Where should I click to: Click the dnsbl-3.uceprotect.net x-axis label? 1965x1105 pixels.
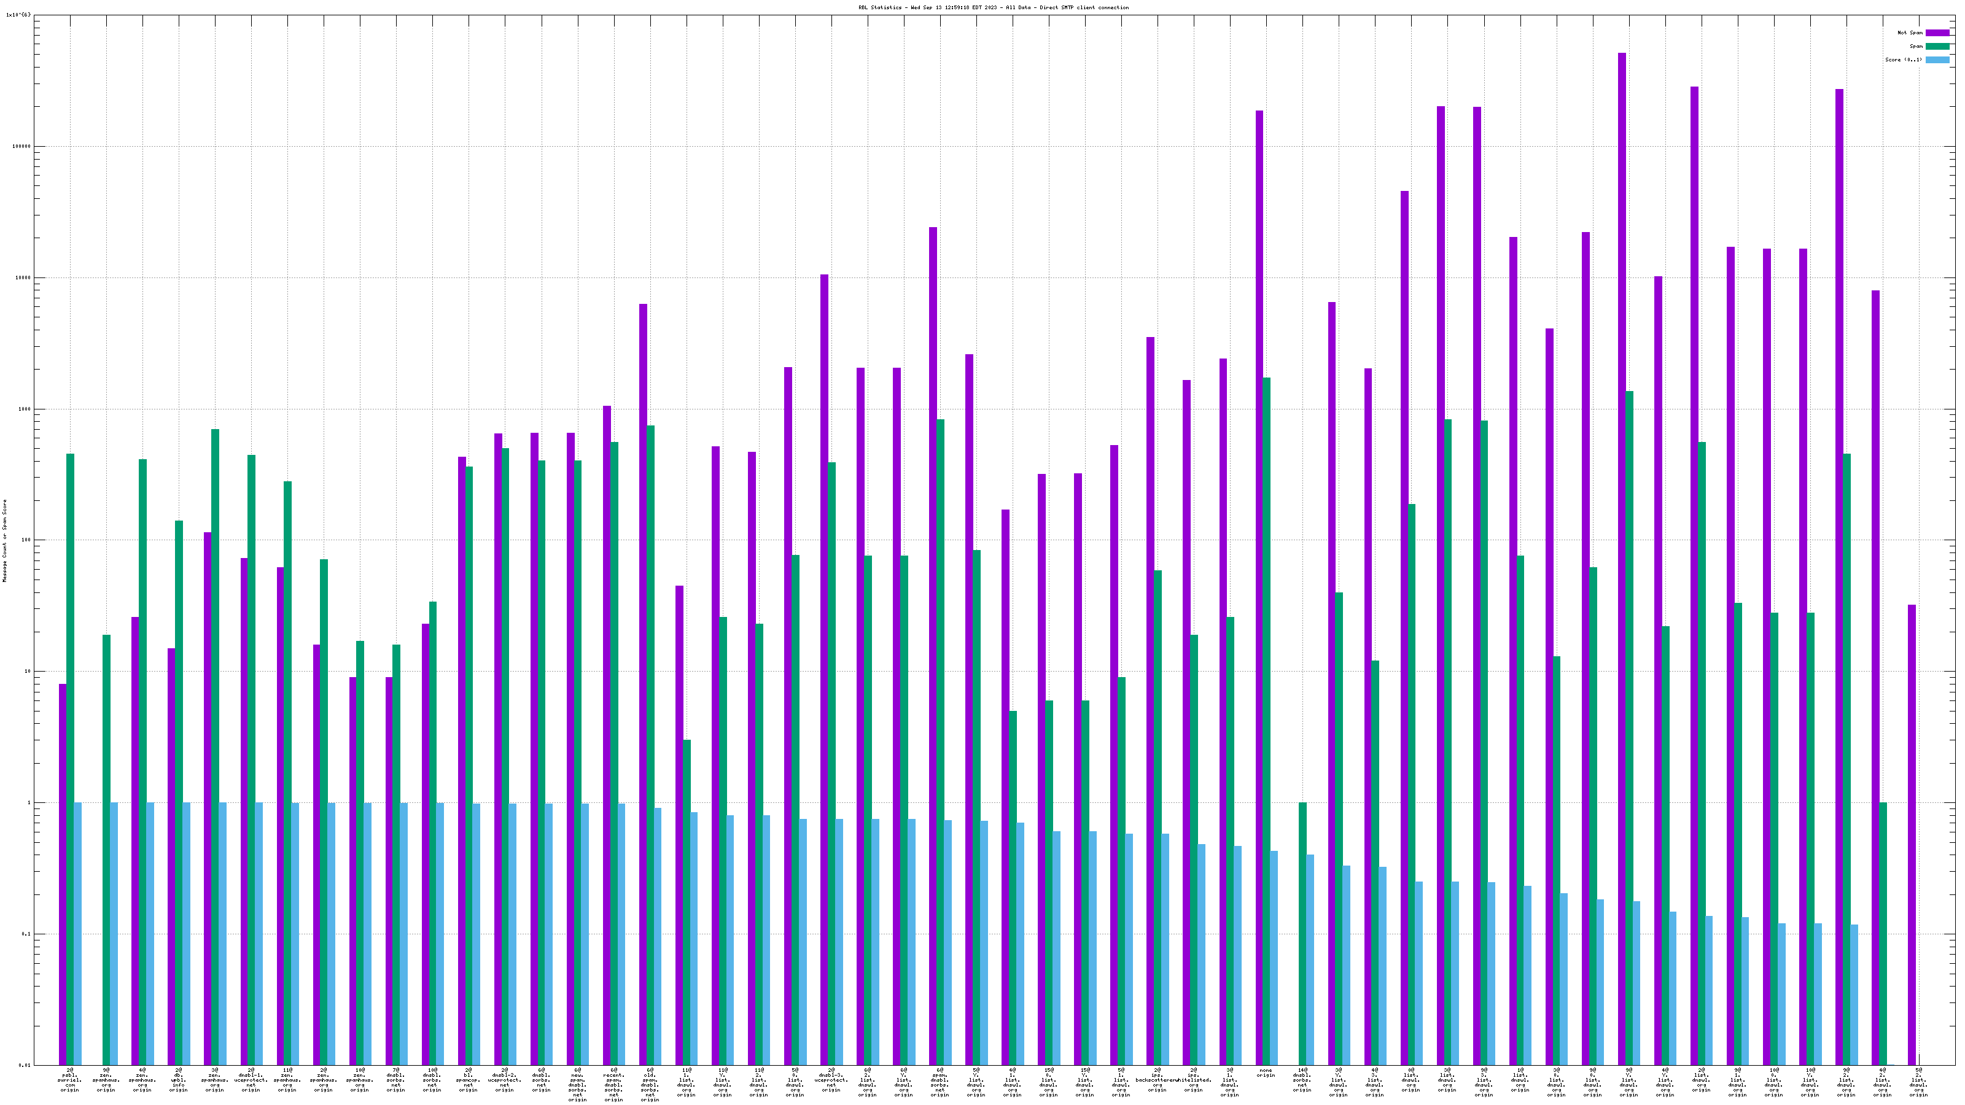tap(831, 1080)
